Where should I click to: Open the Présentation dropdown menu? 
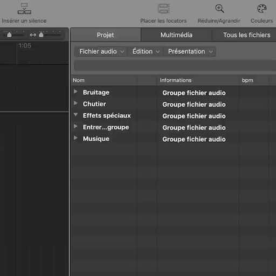[x=190, y=52]
